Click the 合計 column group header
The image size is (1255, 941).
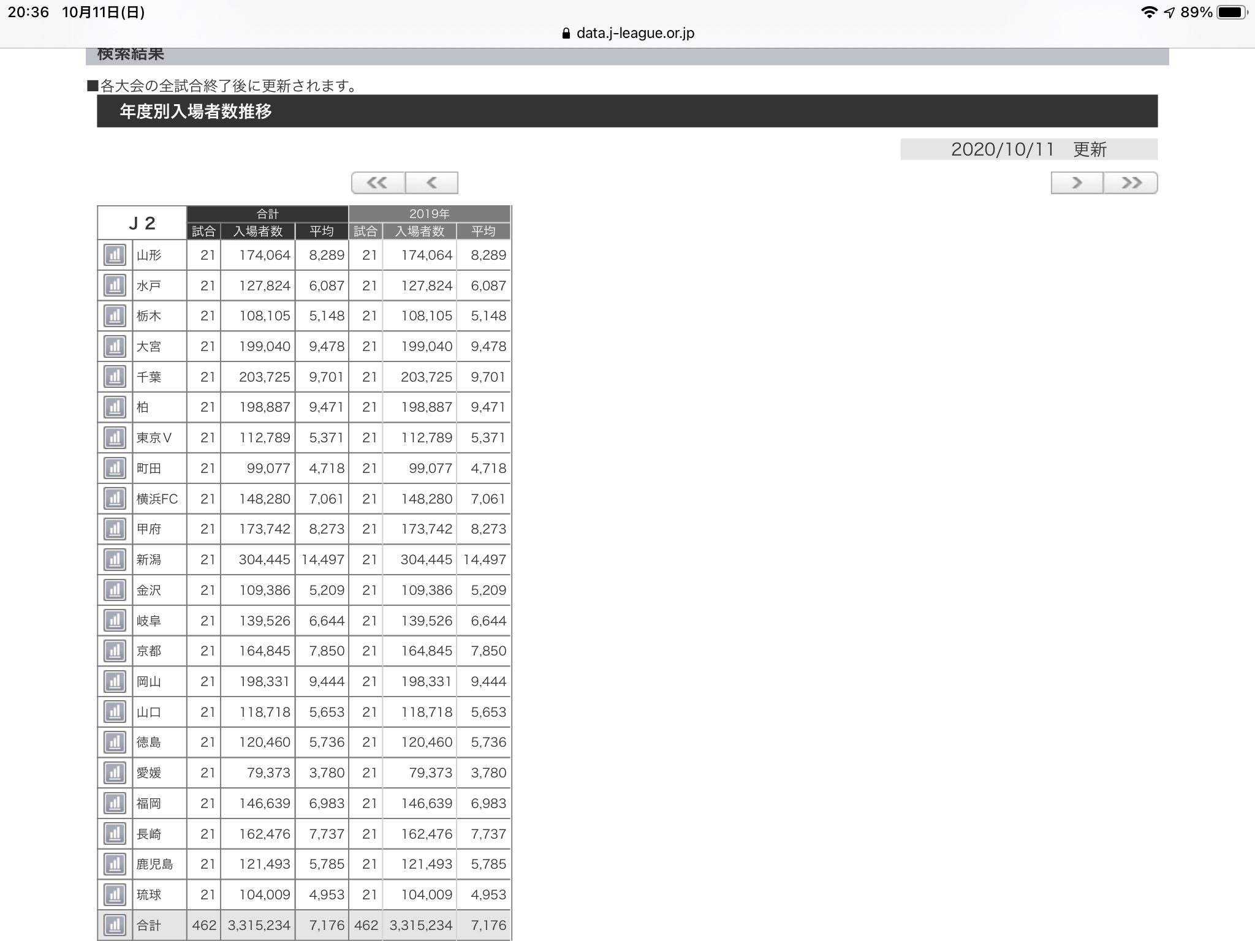[268, 214]
